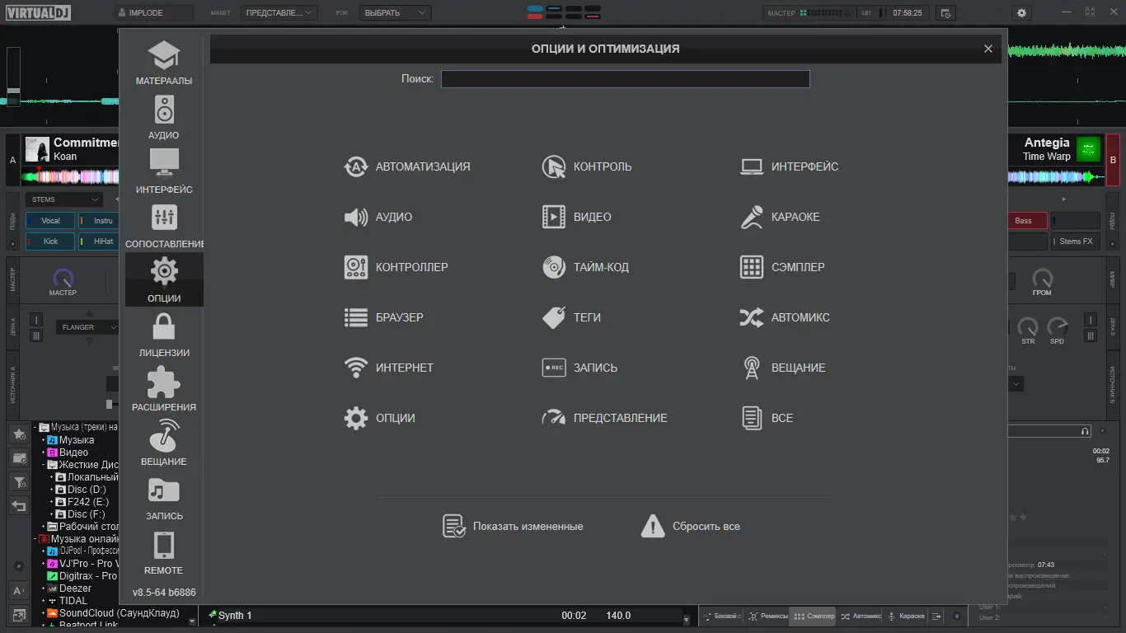
Task: Open the Интернет wifi options category
Action: [389, 368]
